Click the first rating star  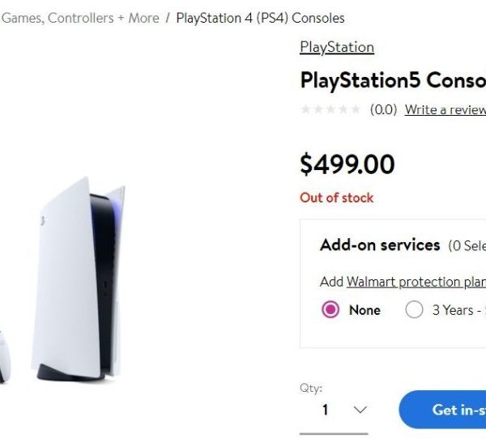(x=305, y=110)
